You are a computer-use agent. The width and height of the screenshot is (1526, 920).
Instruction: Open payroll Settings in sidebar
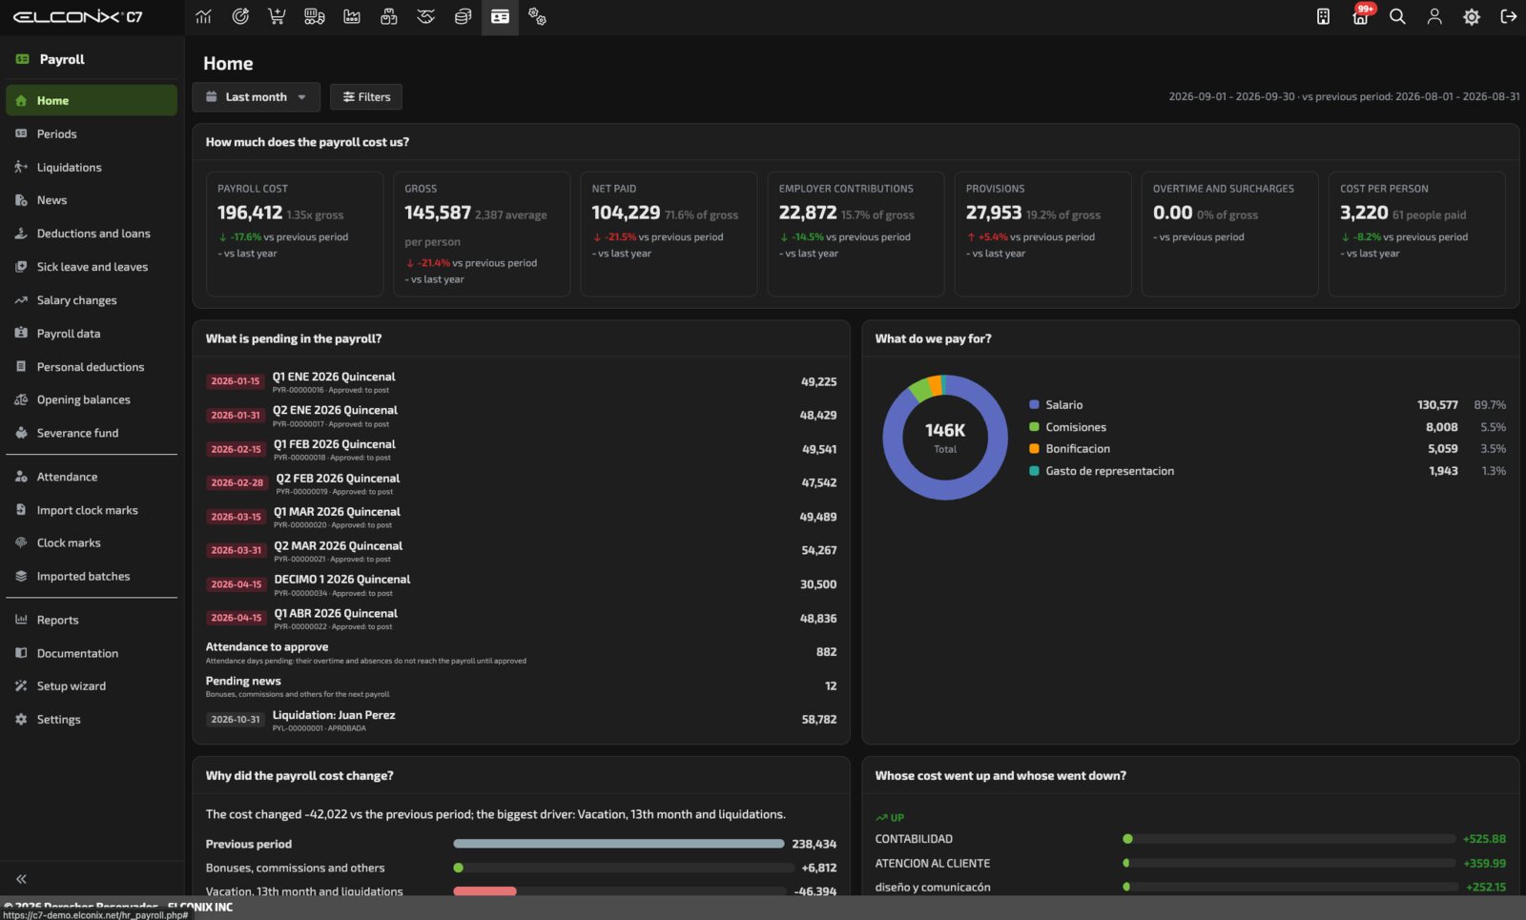(x=92, y=720)
